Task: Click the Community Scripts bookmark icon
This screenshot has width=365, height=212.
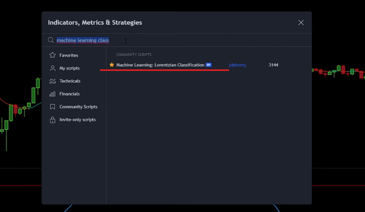Action: pyautogui.click(x=52, y=107)
